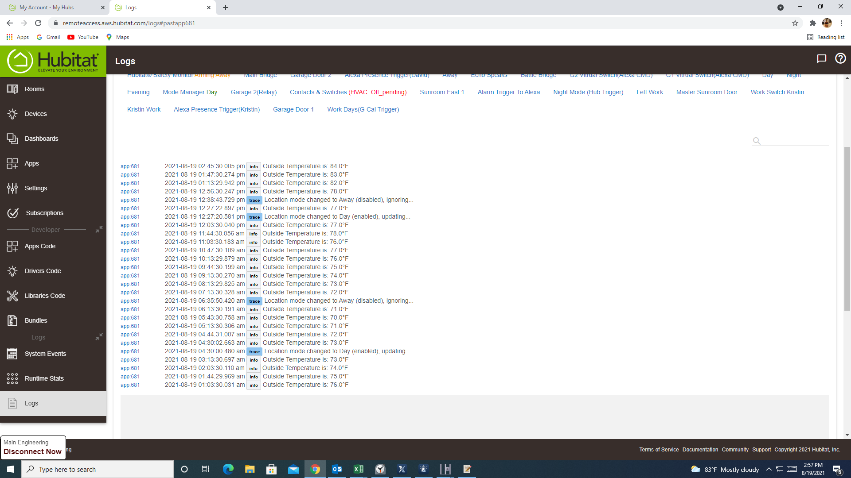This screenshot has height=478, width=851.
Task: Click the page vertical scrollbar
Action: coord(847,228)
